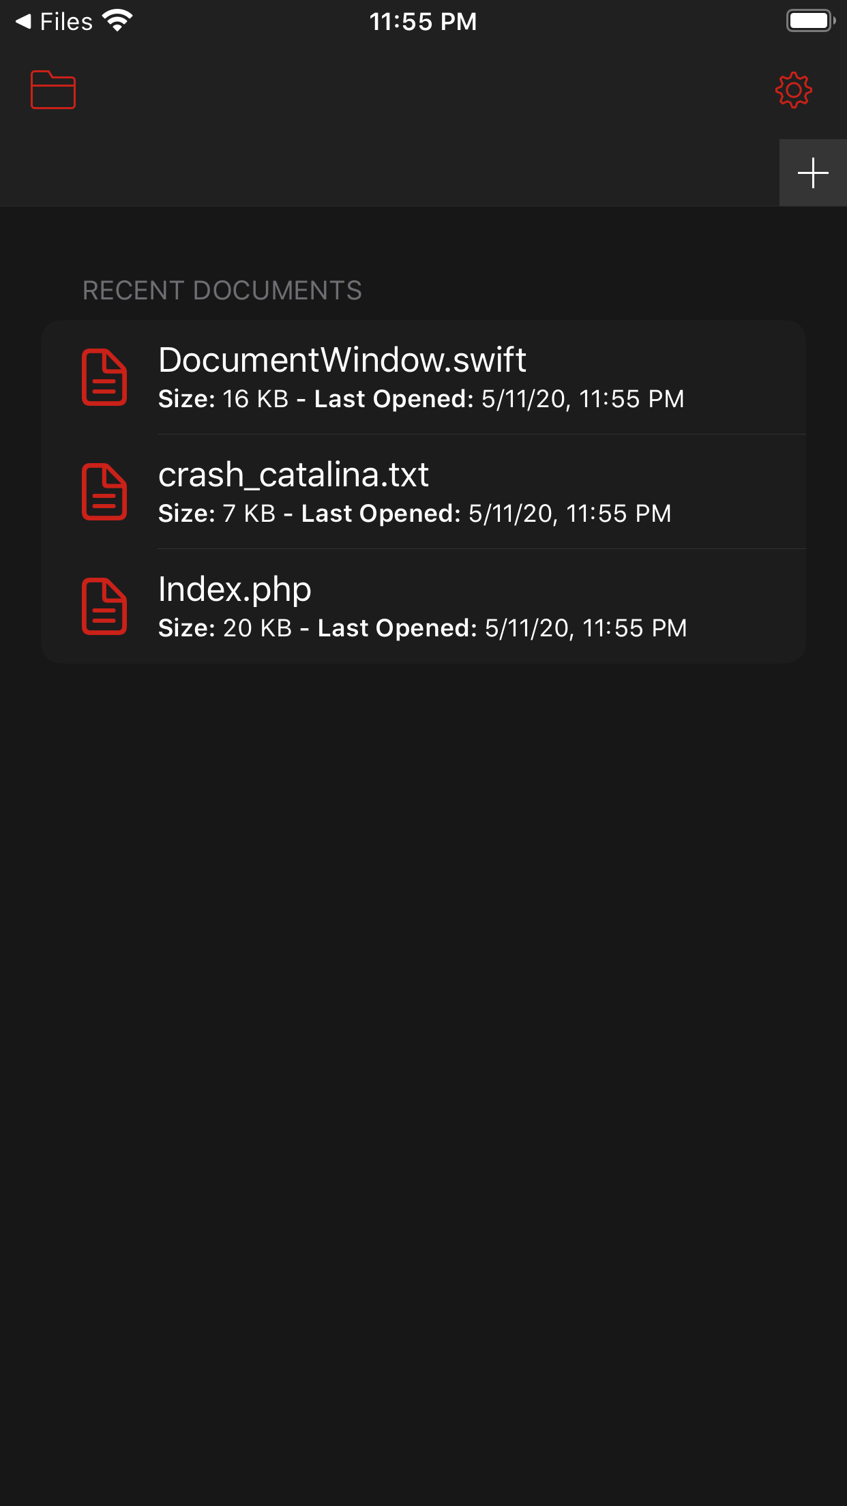Select the recent documents list card
Image resolution: width=847 pixels, height=1506 pixels.
click(423, 491)
